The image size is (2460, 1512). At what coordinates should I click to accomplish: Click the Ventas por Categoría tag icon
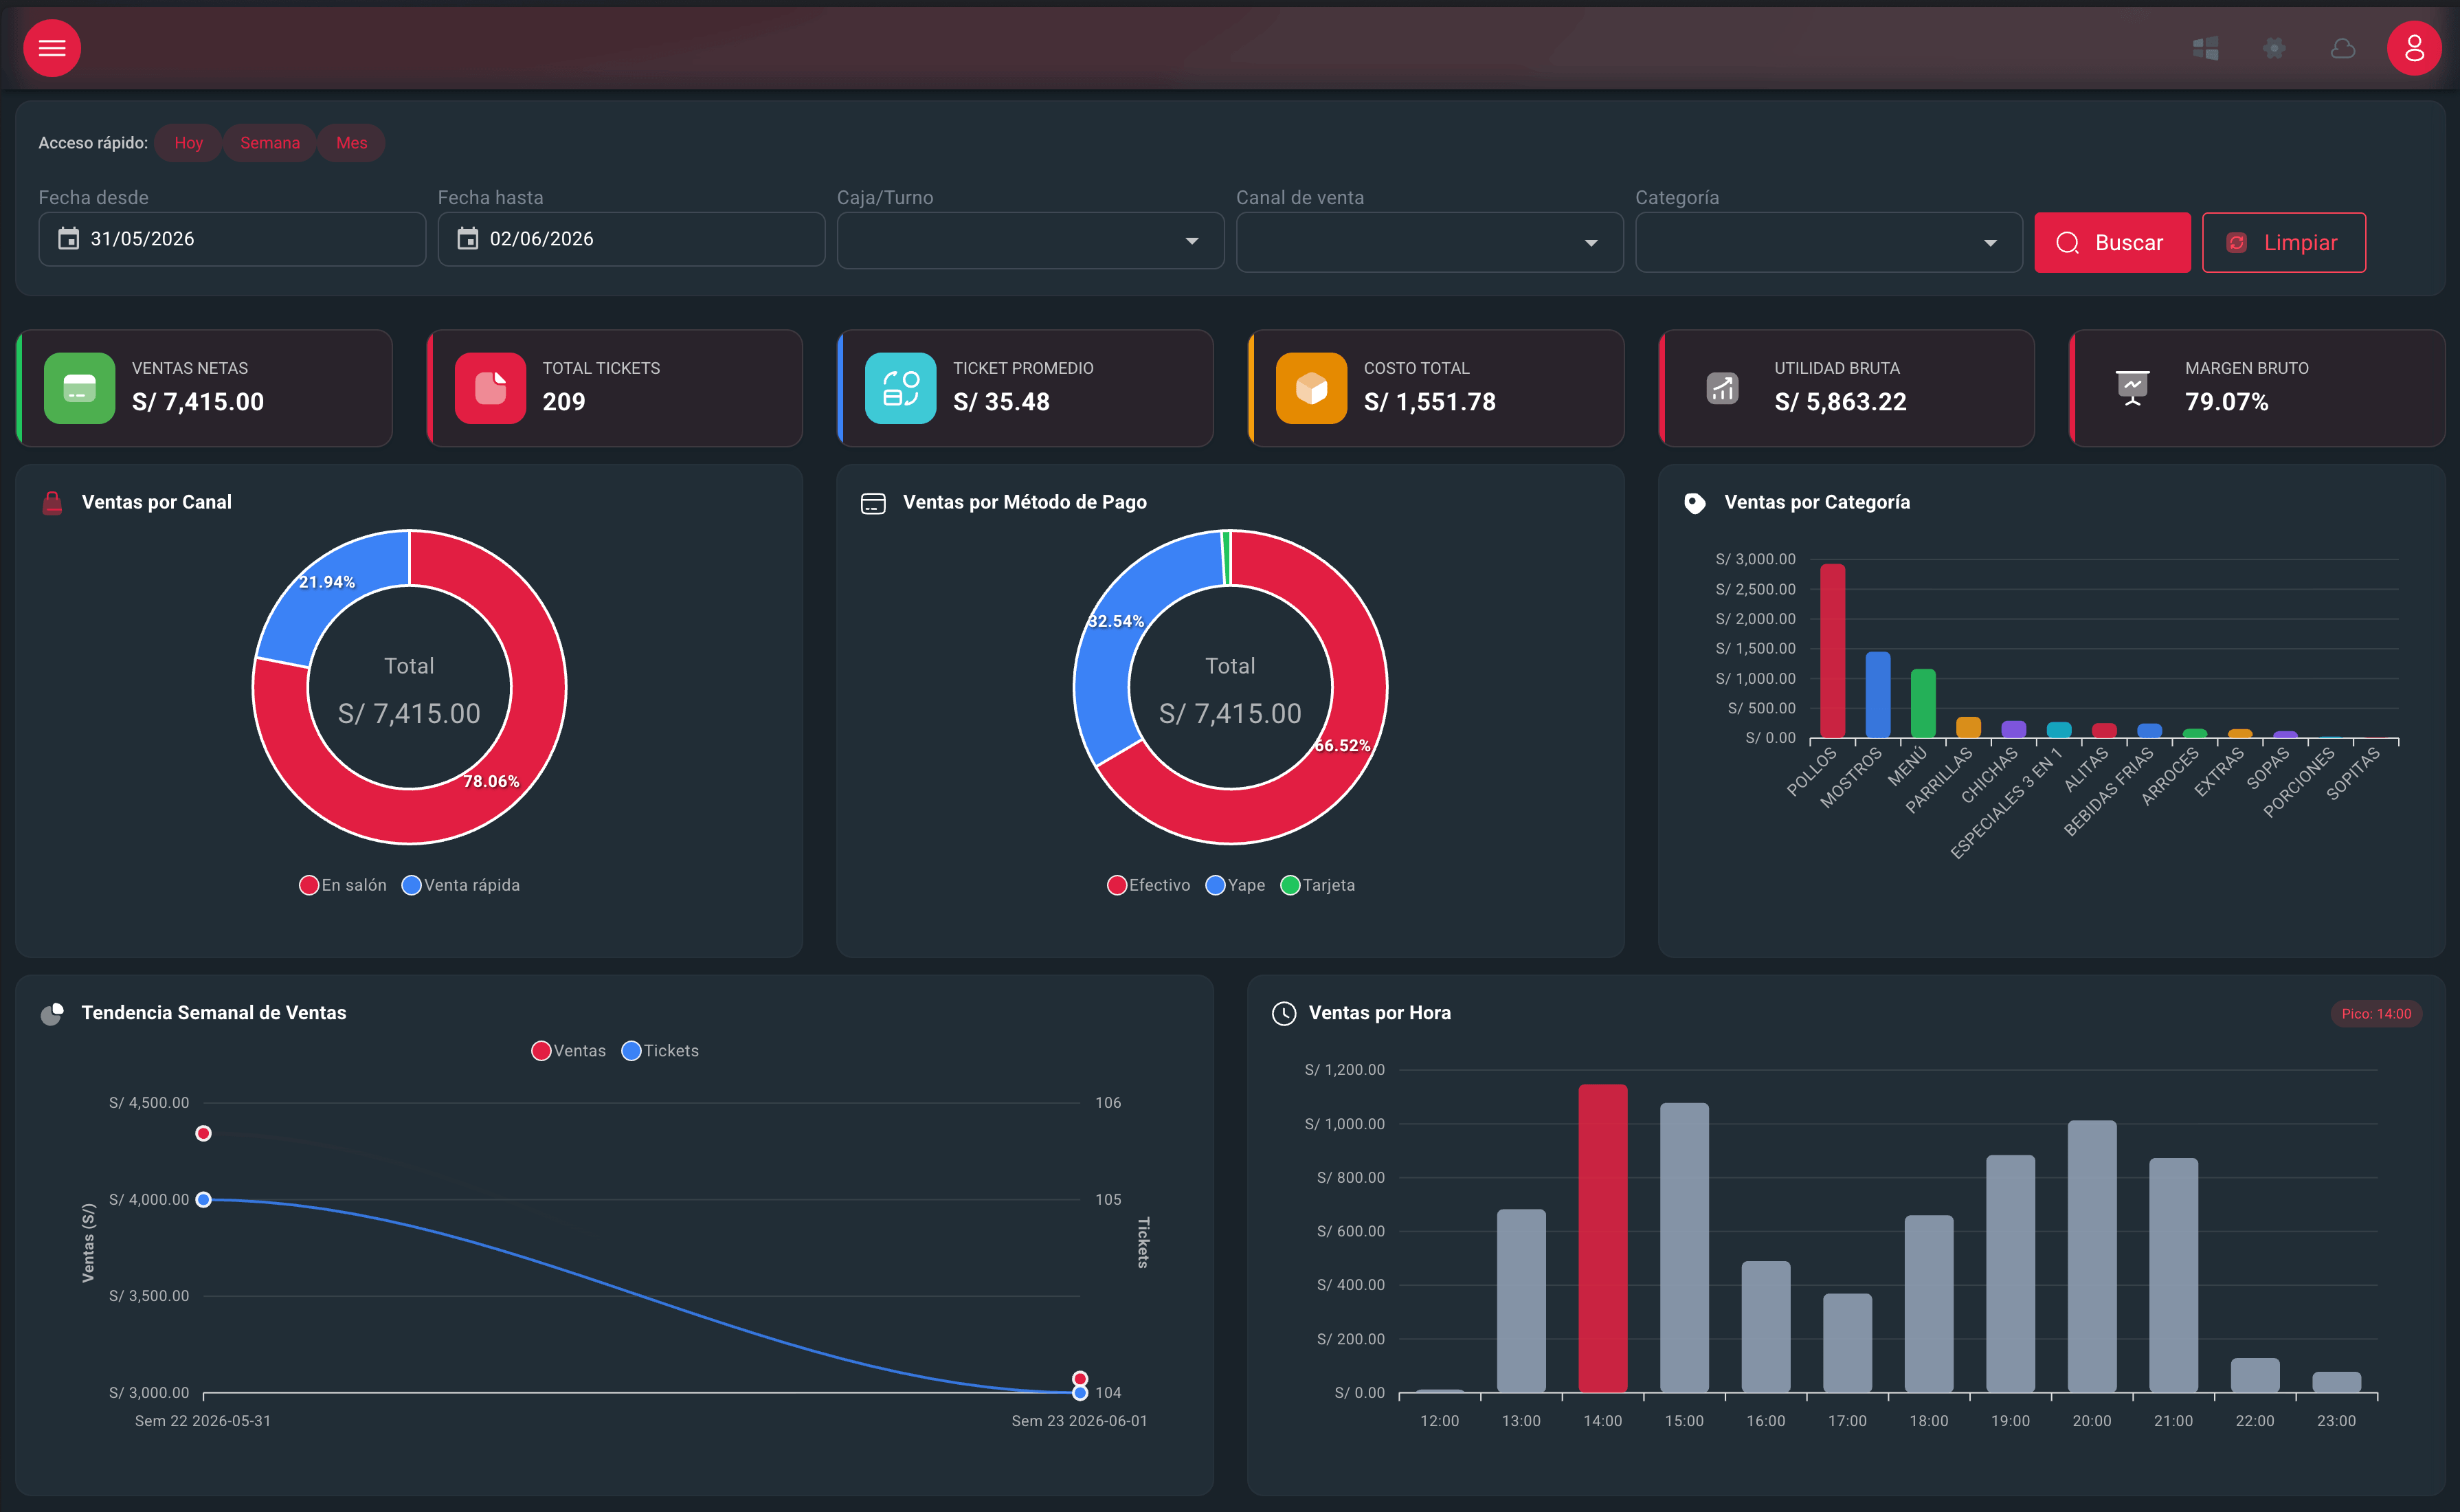(1695, 503)
